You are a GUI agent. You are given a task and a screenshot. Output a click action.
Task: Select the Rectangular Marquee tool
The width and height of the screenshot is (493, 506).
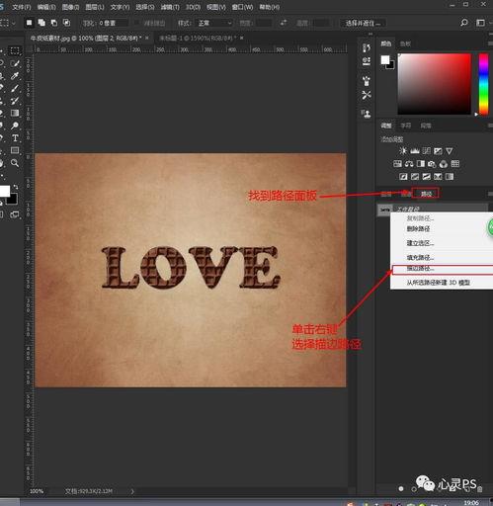coord(15,50)
